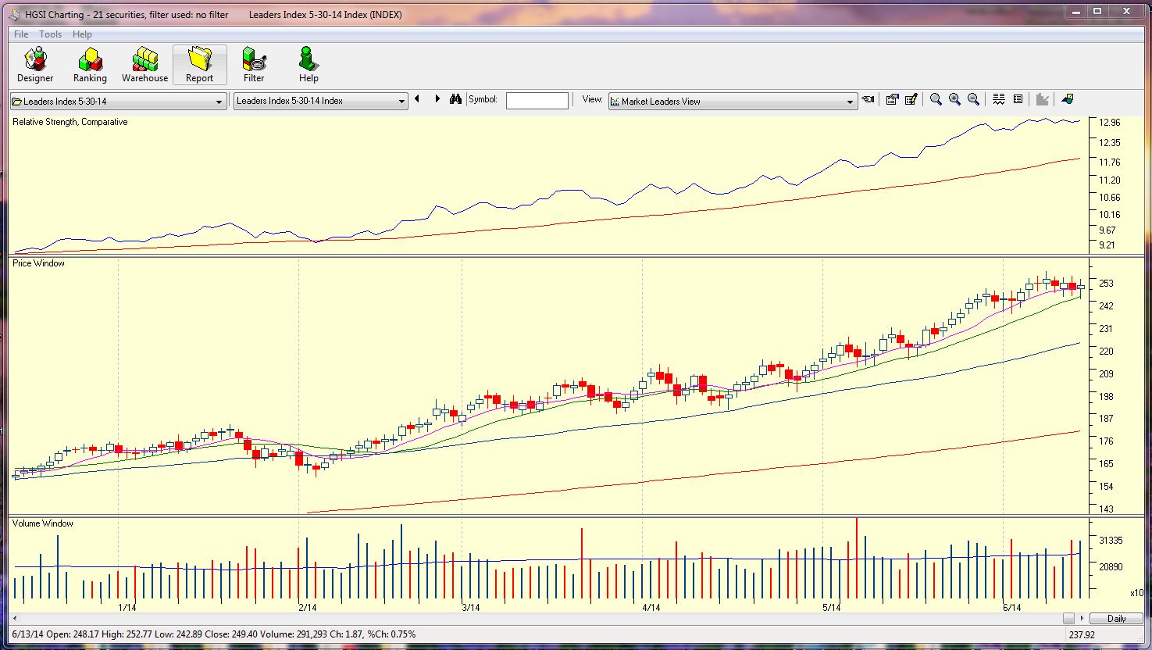Open the Ranking module
1152x650 pixels.
(x=90, y=64)
